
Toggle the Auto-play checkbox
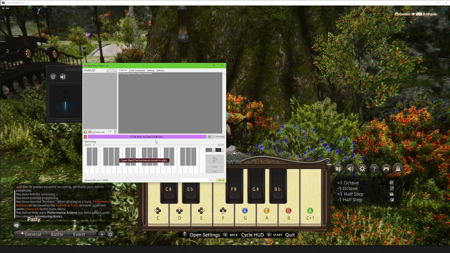94,132
